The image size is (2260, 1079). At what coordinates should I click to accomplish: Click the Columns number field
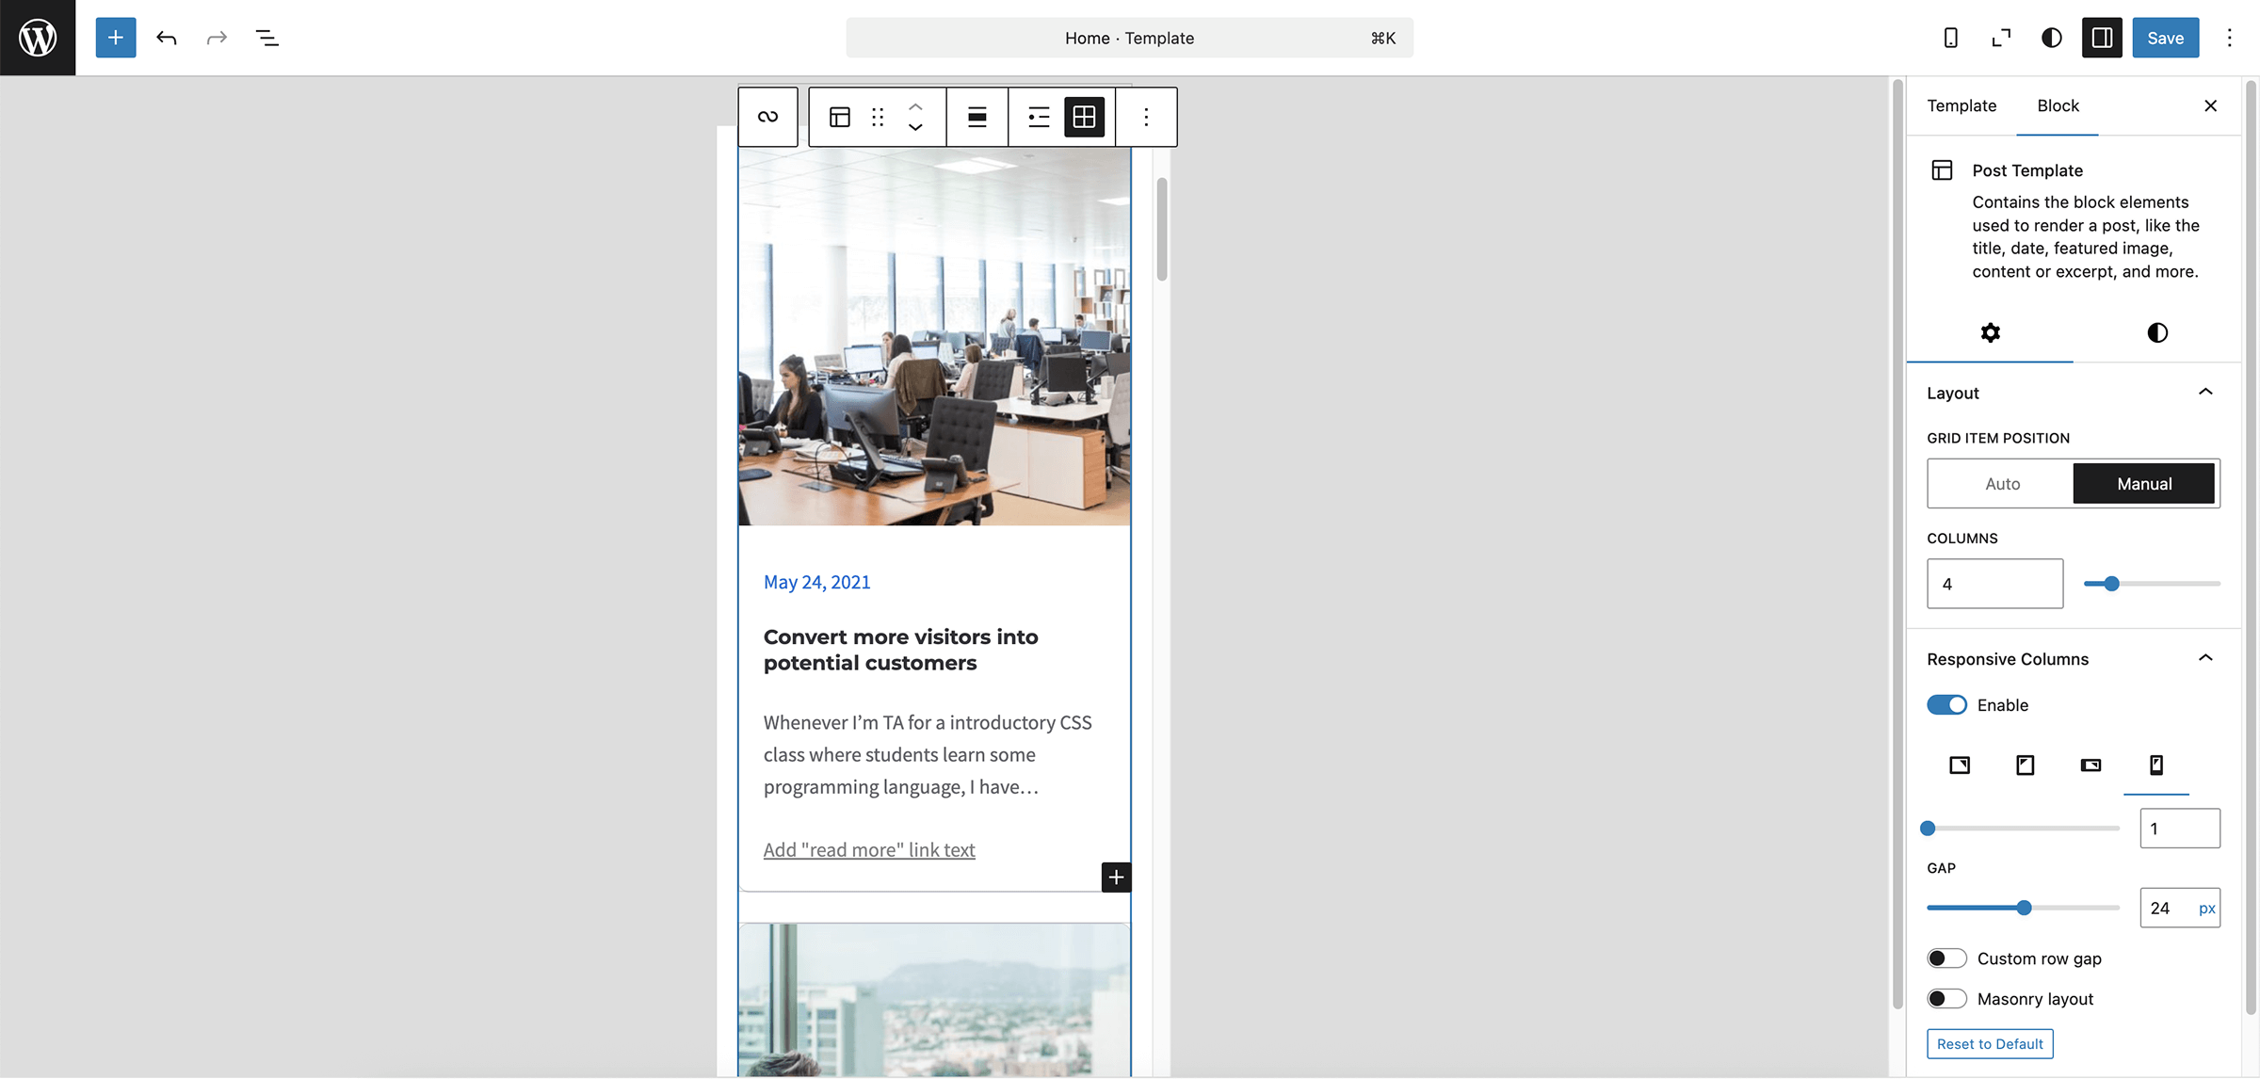click(x=1994, y=584)
